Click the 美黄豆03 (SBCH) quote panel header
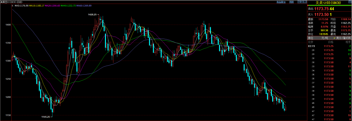 pos(328,3)
